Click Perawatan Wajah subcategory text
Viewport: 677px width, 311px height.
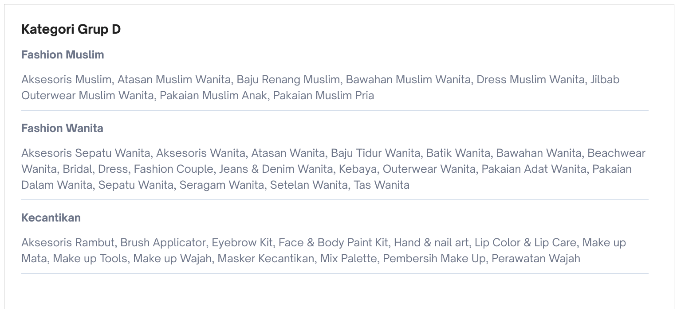click(536, 259)
